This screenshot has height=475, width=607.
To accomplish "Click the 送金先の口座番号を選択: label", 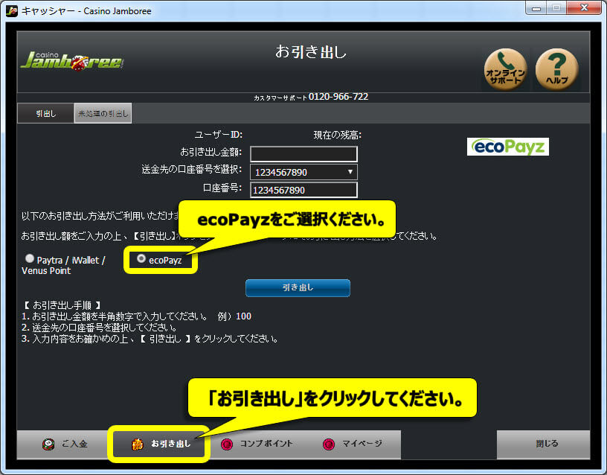I will 192,169.
